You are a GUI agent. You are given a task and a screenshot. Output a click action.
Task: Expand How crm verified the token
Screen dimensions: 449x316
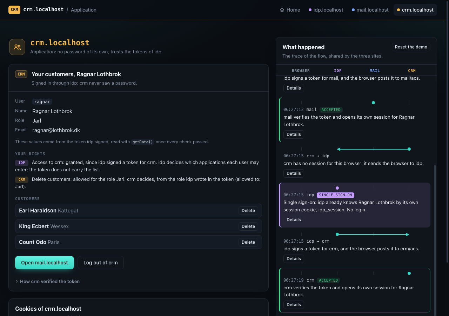point(47,281)
